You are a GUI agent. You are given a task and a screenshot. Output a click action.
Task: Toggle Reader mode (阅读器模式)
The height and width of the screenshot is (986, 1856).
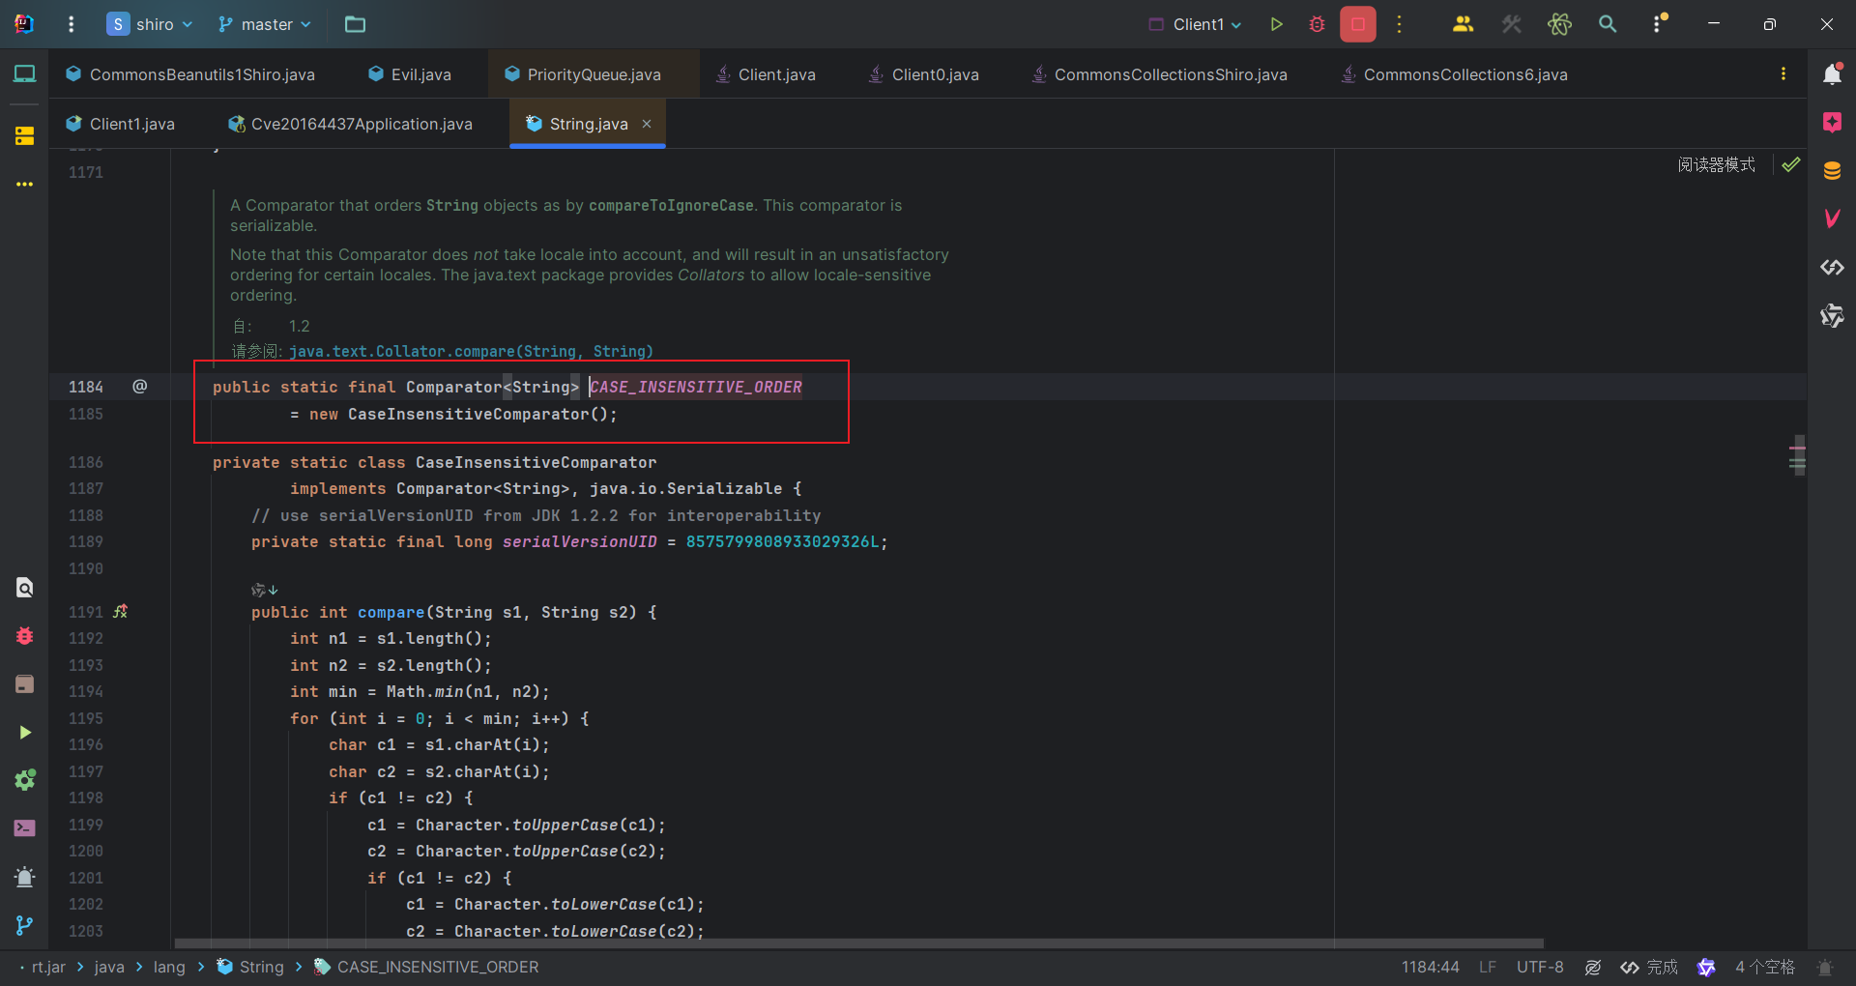(1716, 164)
